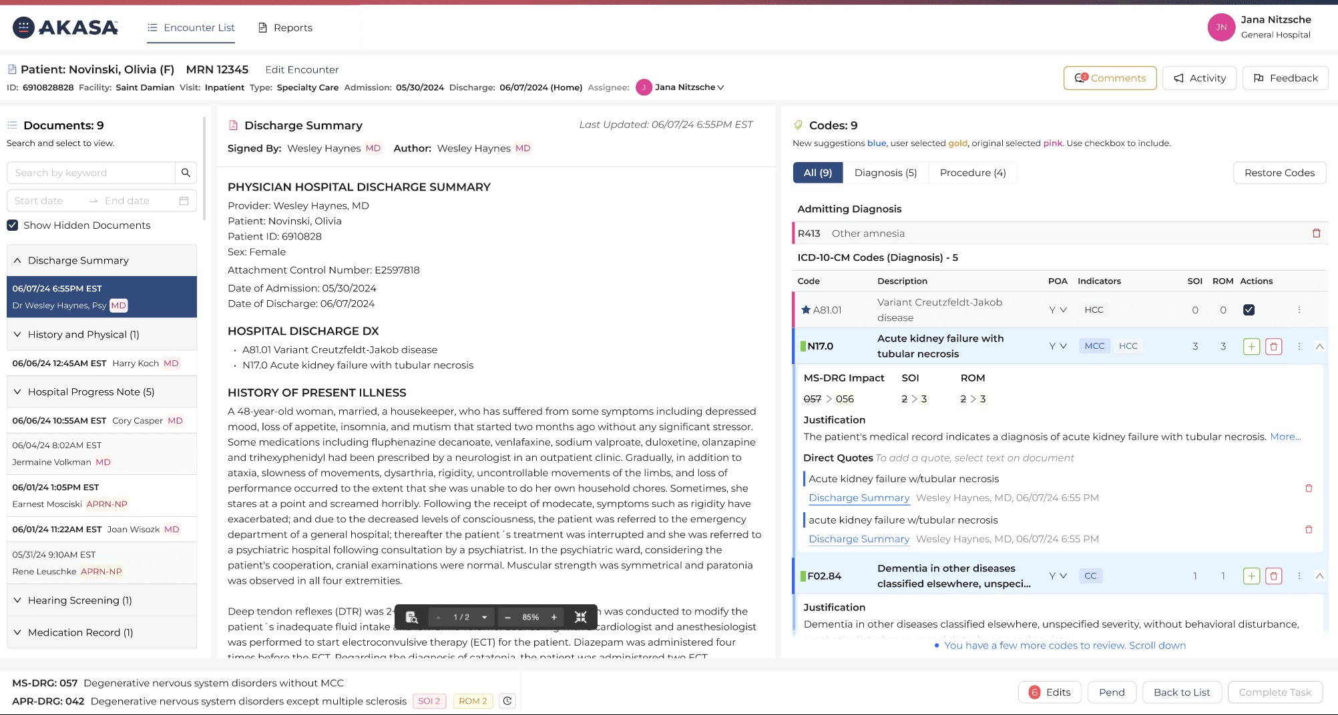Viewport: 1338px width, 715px height.
Task: Toggle Show Hidden Documents checkbox
Action: [13, 225]
